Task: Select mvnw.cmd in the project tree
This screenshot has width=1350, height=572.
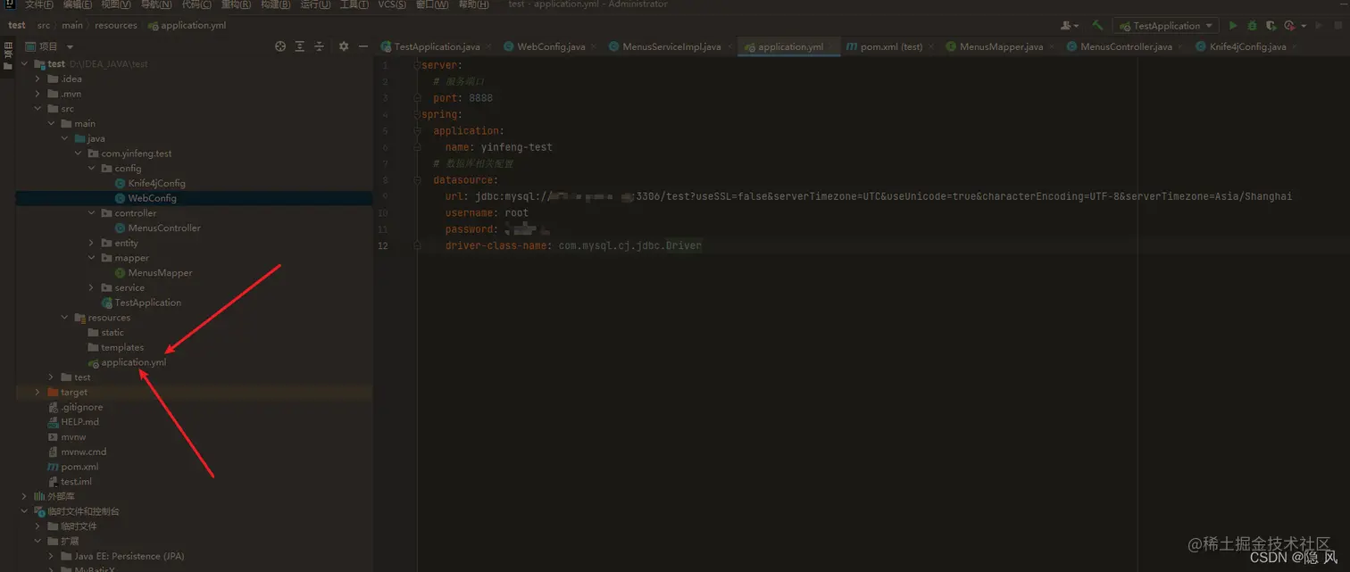Action: coord(83,452)
